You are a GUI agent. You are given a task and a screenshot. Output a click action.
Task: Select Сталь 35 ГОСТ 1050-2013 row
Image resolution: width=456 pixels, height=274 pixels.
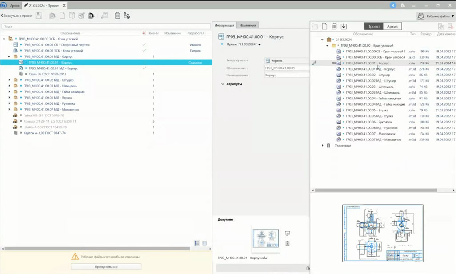[106, 74]
